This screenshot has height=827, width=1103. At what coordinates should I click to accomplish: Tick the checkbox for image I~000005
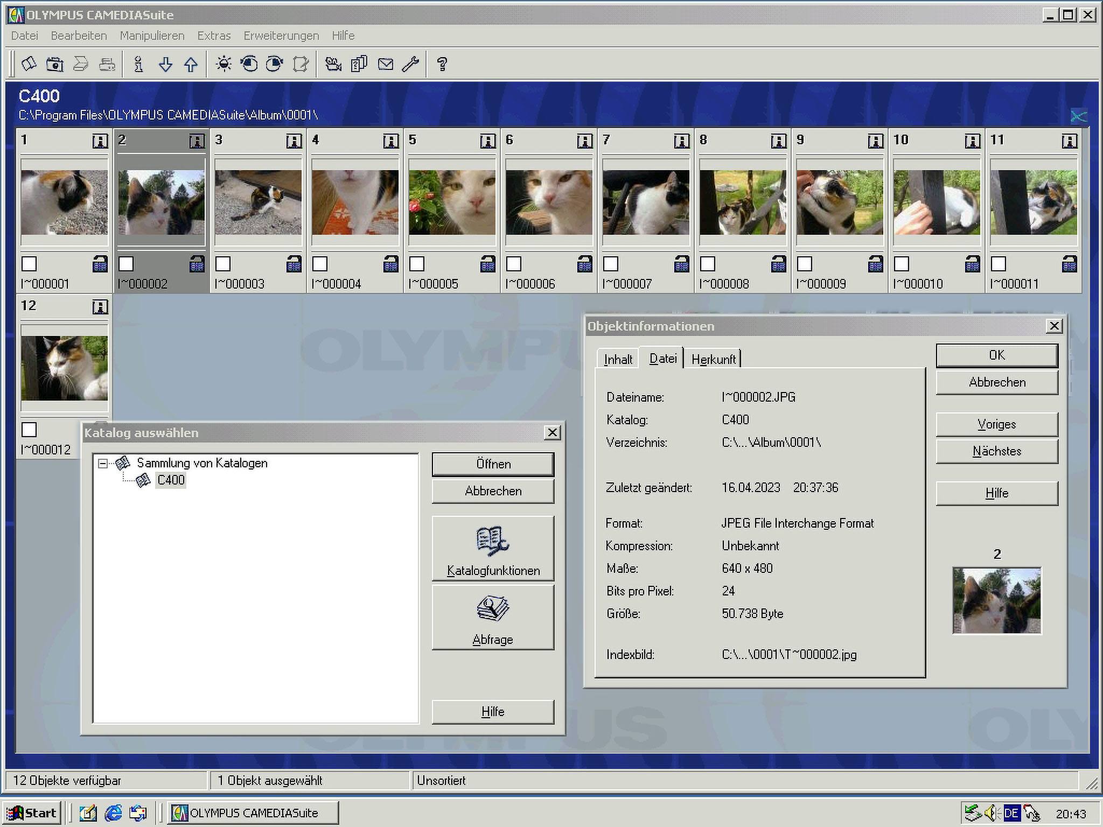pos(417,264)
